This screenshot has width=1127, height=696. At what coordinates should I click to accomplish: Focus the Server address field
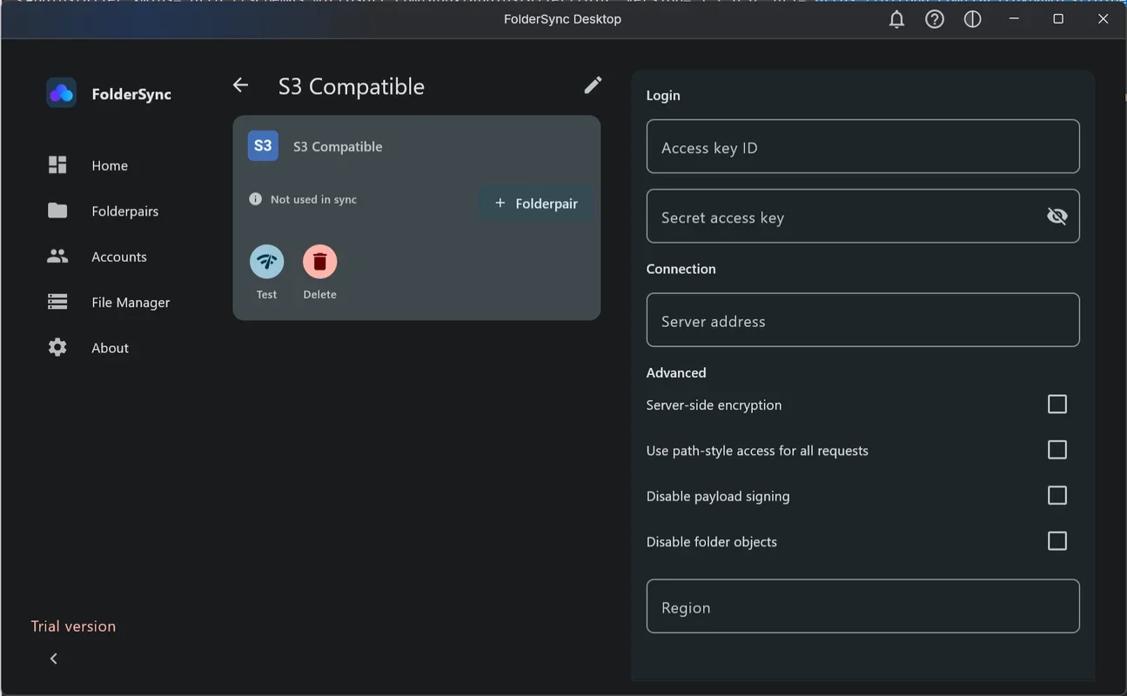point(863,320)
